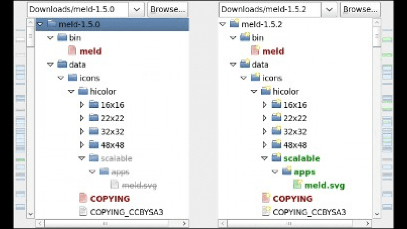Click the right pane horizontal scrollbar thumb
This screenshot has width=407, height=229.
point(290,223)
